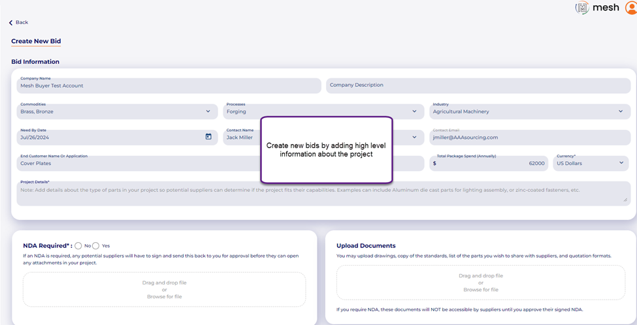Open the user profile avatar icon
The image size is (637, 325).
630,8
